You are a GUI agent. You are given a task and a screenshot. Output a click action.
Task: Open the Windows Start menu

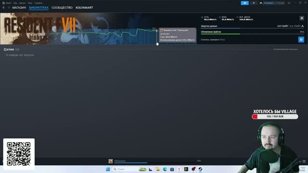point(108,169)
